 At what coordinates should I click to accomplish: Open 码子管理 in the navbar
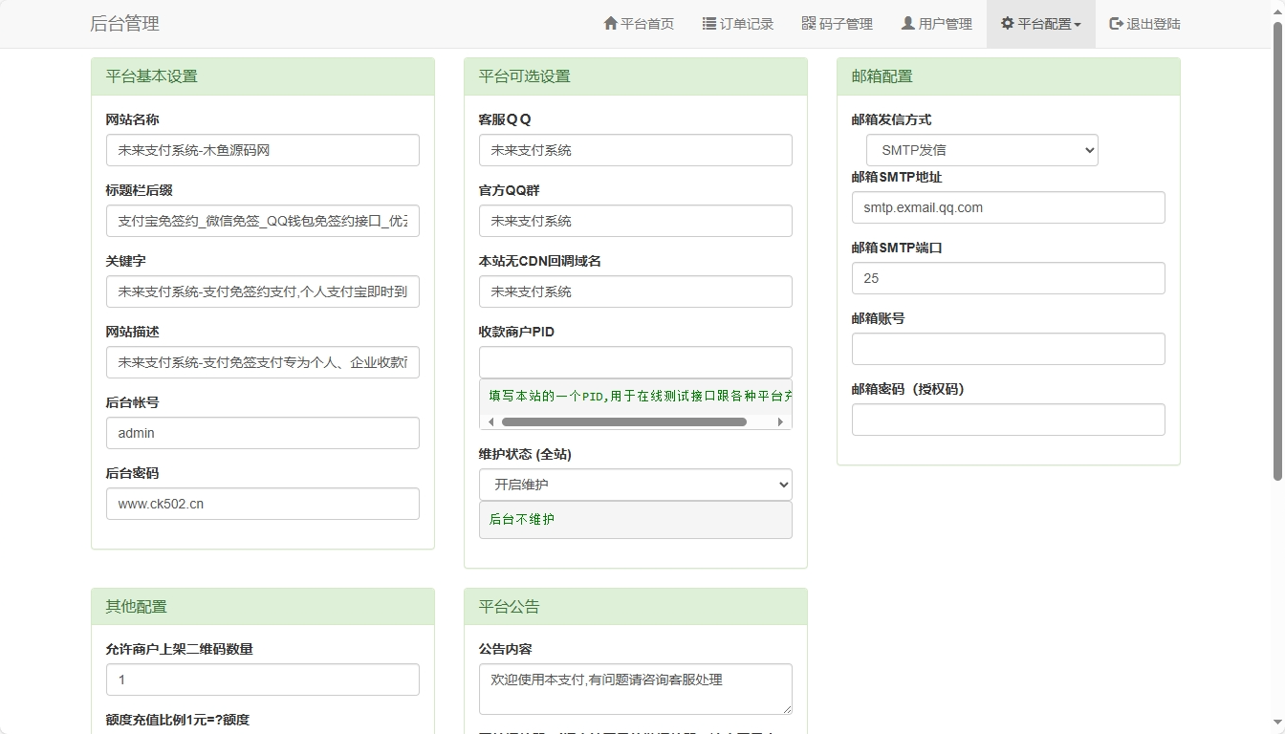(838, 24)
